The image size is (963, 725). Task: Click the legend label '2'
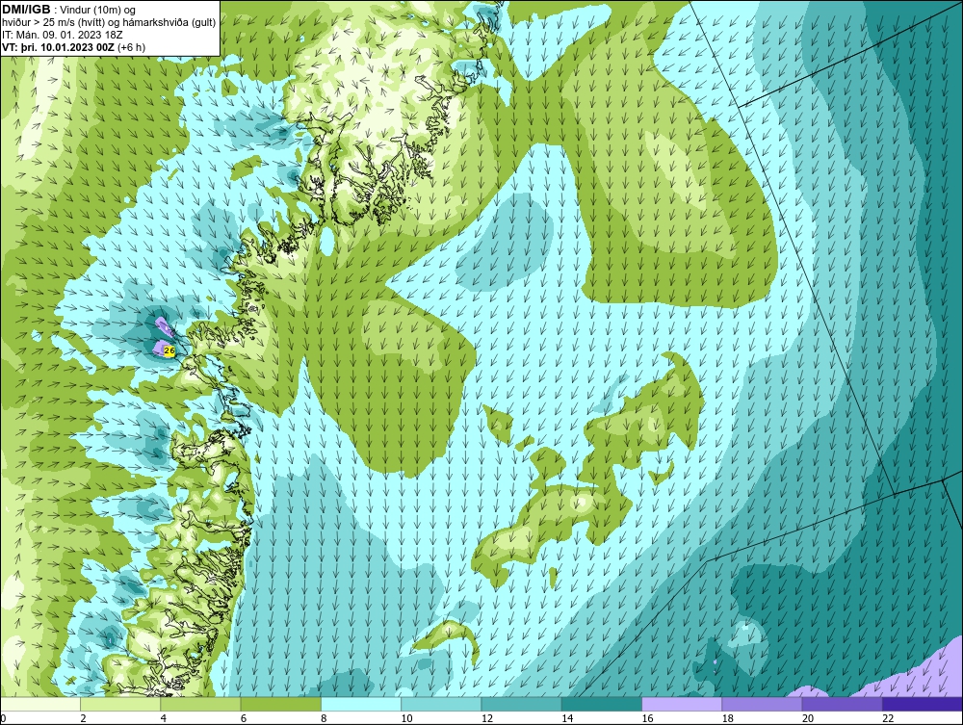click(x=83, y=719)
